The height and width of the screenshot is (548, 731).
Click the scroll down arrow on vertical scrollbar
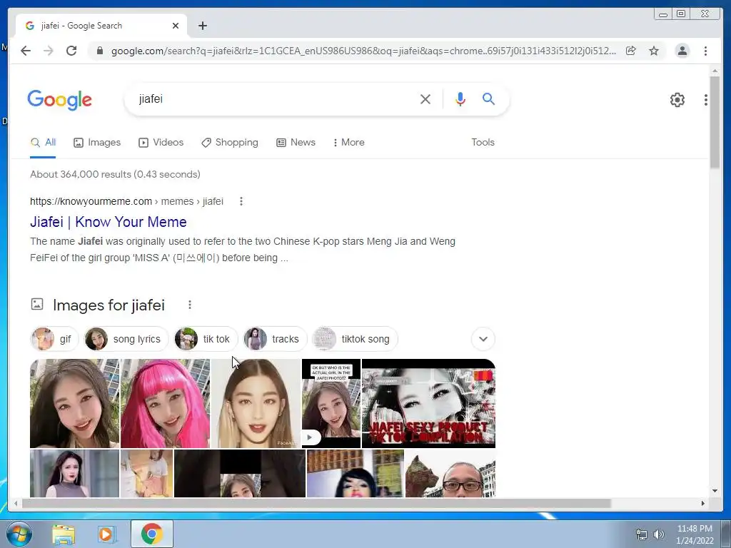[x=715, y=491]
